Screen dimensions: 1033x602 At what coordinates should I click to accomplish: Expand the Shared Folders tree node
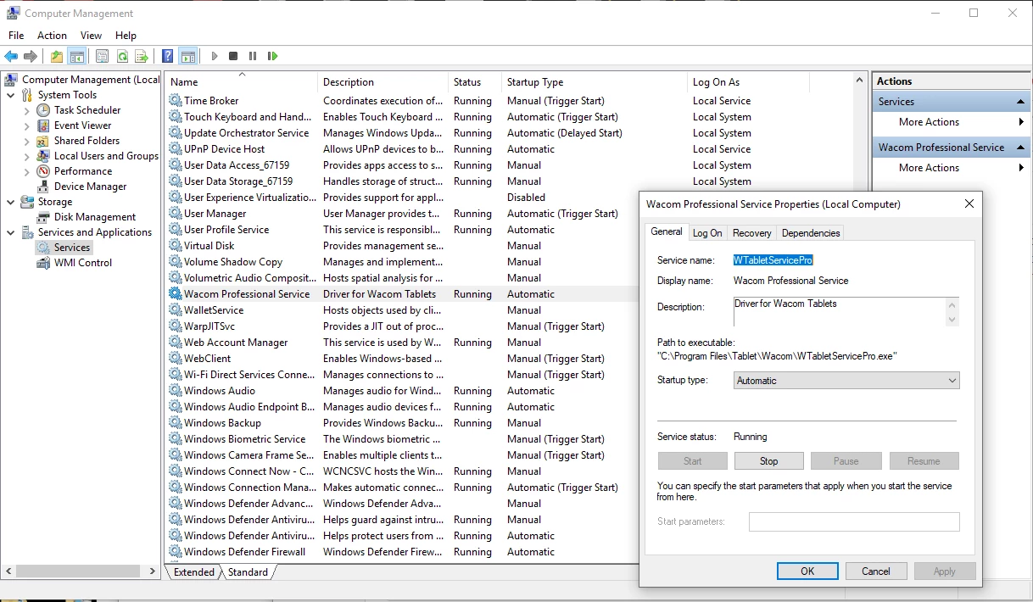coord(27,141)
